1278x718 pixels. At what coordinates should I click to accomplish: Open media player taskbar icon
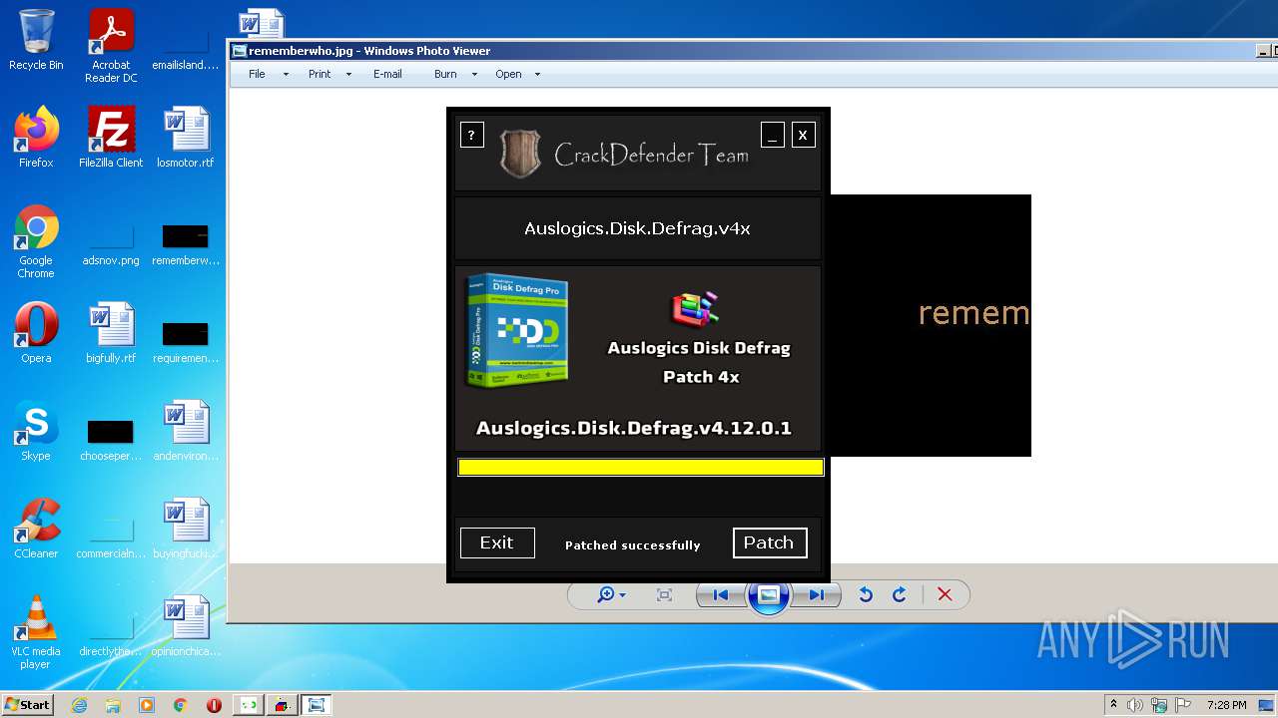pyautogui.click(x=147, y=705)
